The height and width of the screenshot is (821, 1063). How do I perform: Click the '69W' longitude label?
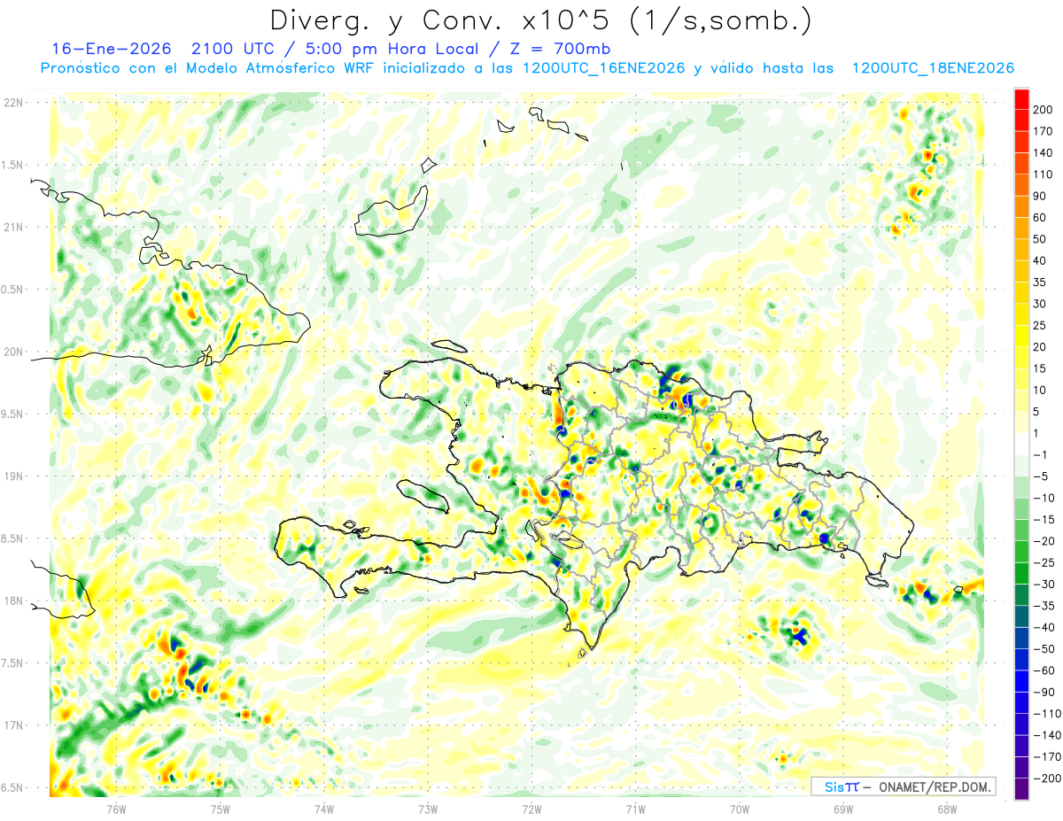(843, 809)
